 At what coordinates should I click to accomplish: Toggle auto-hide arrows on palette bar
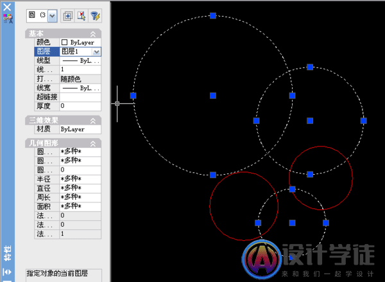pos(7,272)
